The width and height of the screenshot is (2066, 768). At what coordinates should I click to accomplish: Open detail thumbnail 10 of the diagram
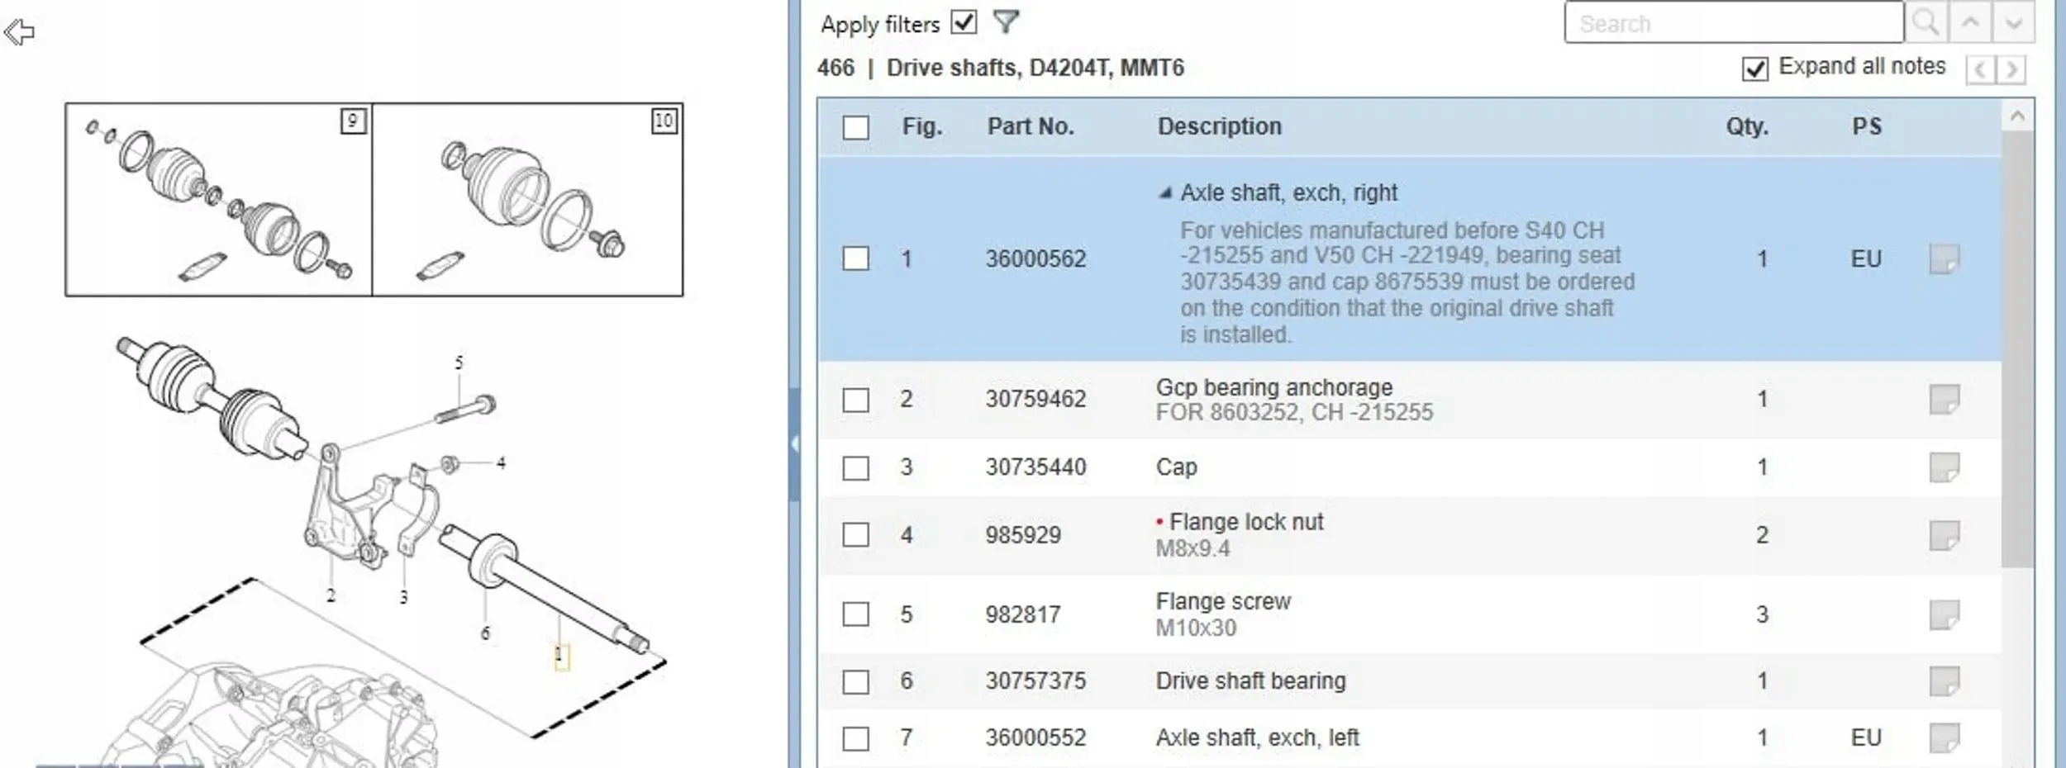pos(528,199)
